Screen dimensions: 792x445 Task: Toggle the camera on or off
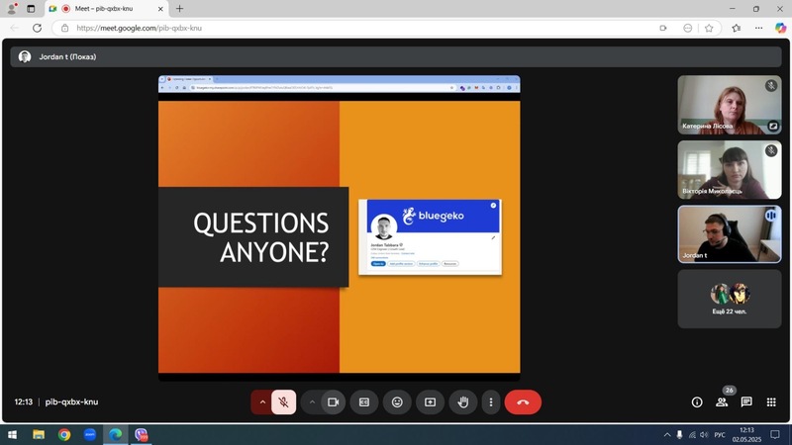333,402
